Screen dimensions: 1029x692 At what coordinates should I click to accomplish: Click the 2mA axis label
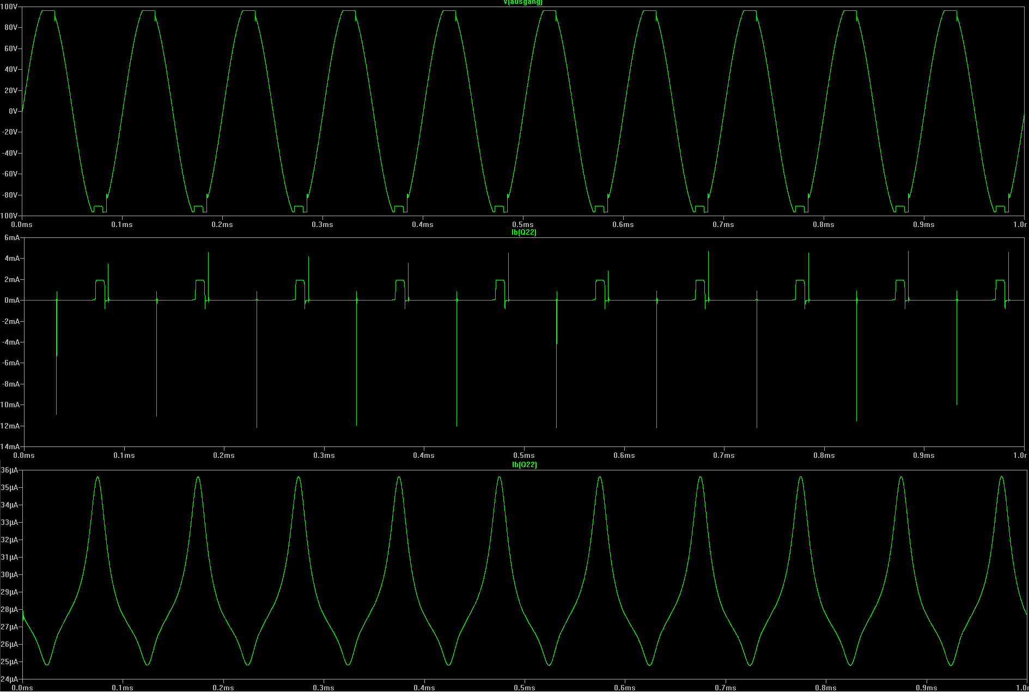point(12,280)
